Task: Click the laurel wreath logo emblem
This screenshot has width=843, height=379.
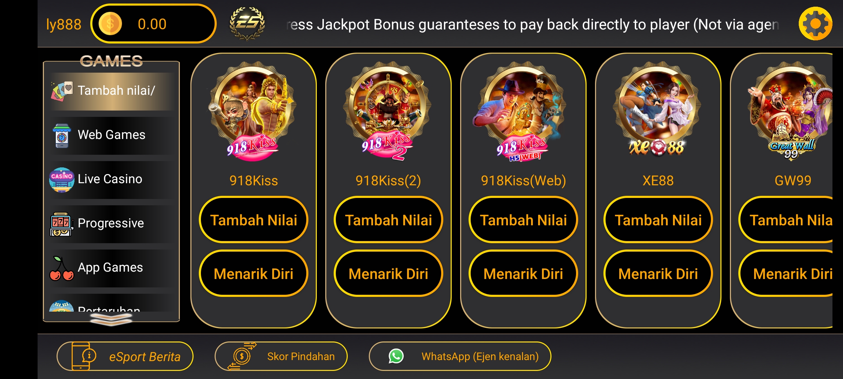Action: point(247,24)
